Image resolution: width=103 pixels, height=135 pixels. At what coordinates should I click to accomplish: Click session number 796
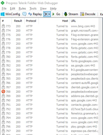[8, 127]
